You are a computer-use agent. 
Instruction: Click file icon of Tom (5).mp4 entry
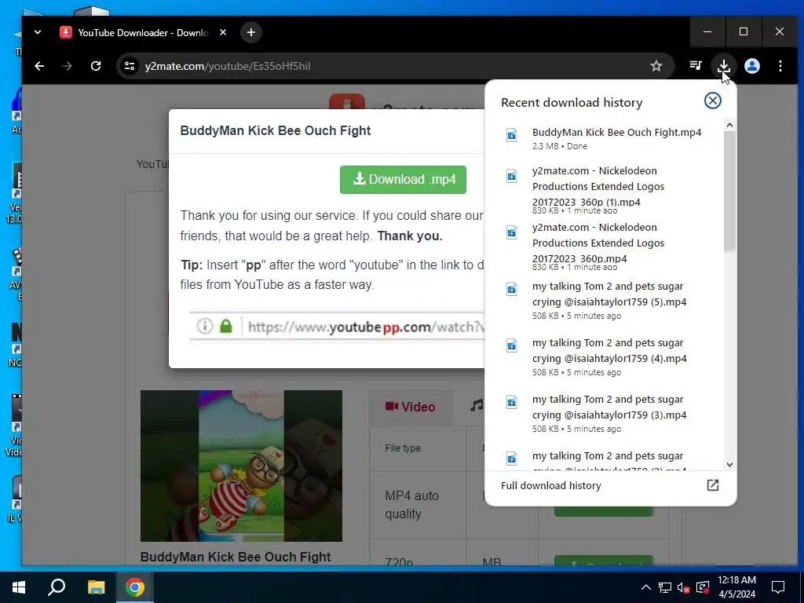[x=511, y=289]
